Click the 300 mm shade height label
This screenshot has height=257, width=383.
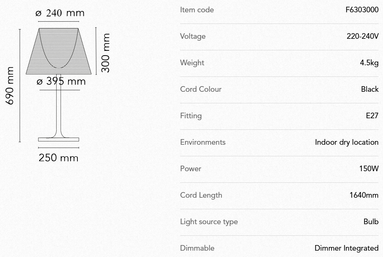(x=106, y=53)
